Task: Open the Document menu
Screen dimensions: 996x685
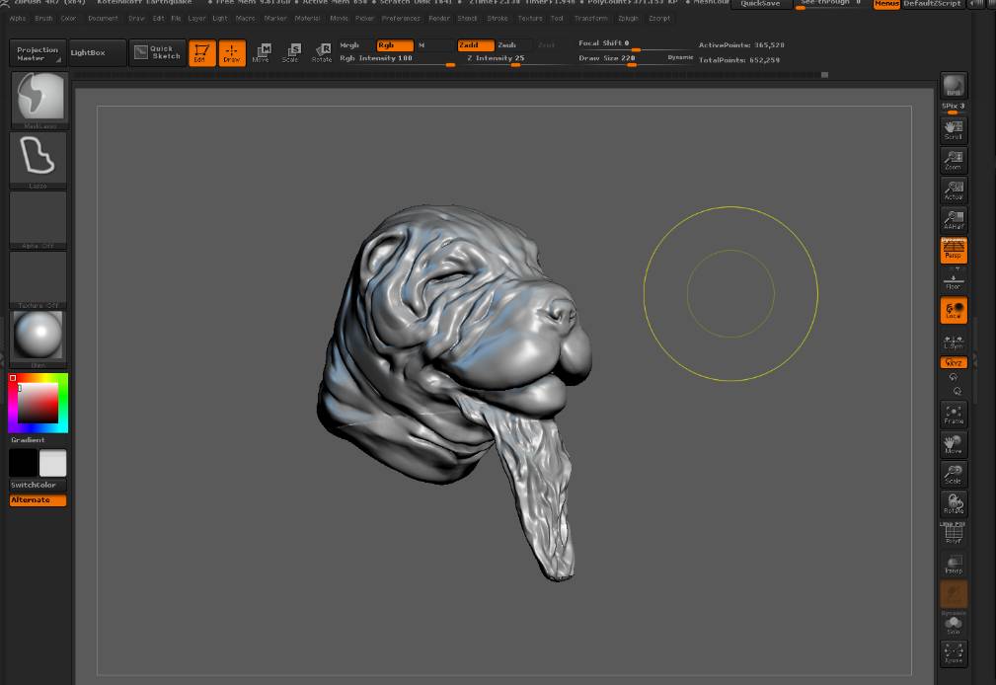Action: (103, 19)
